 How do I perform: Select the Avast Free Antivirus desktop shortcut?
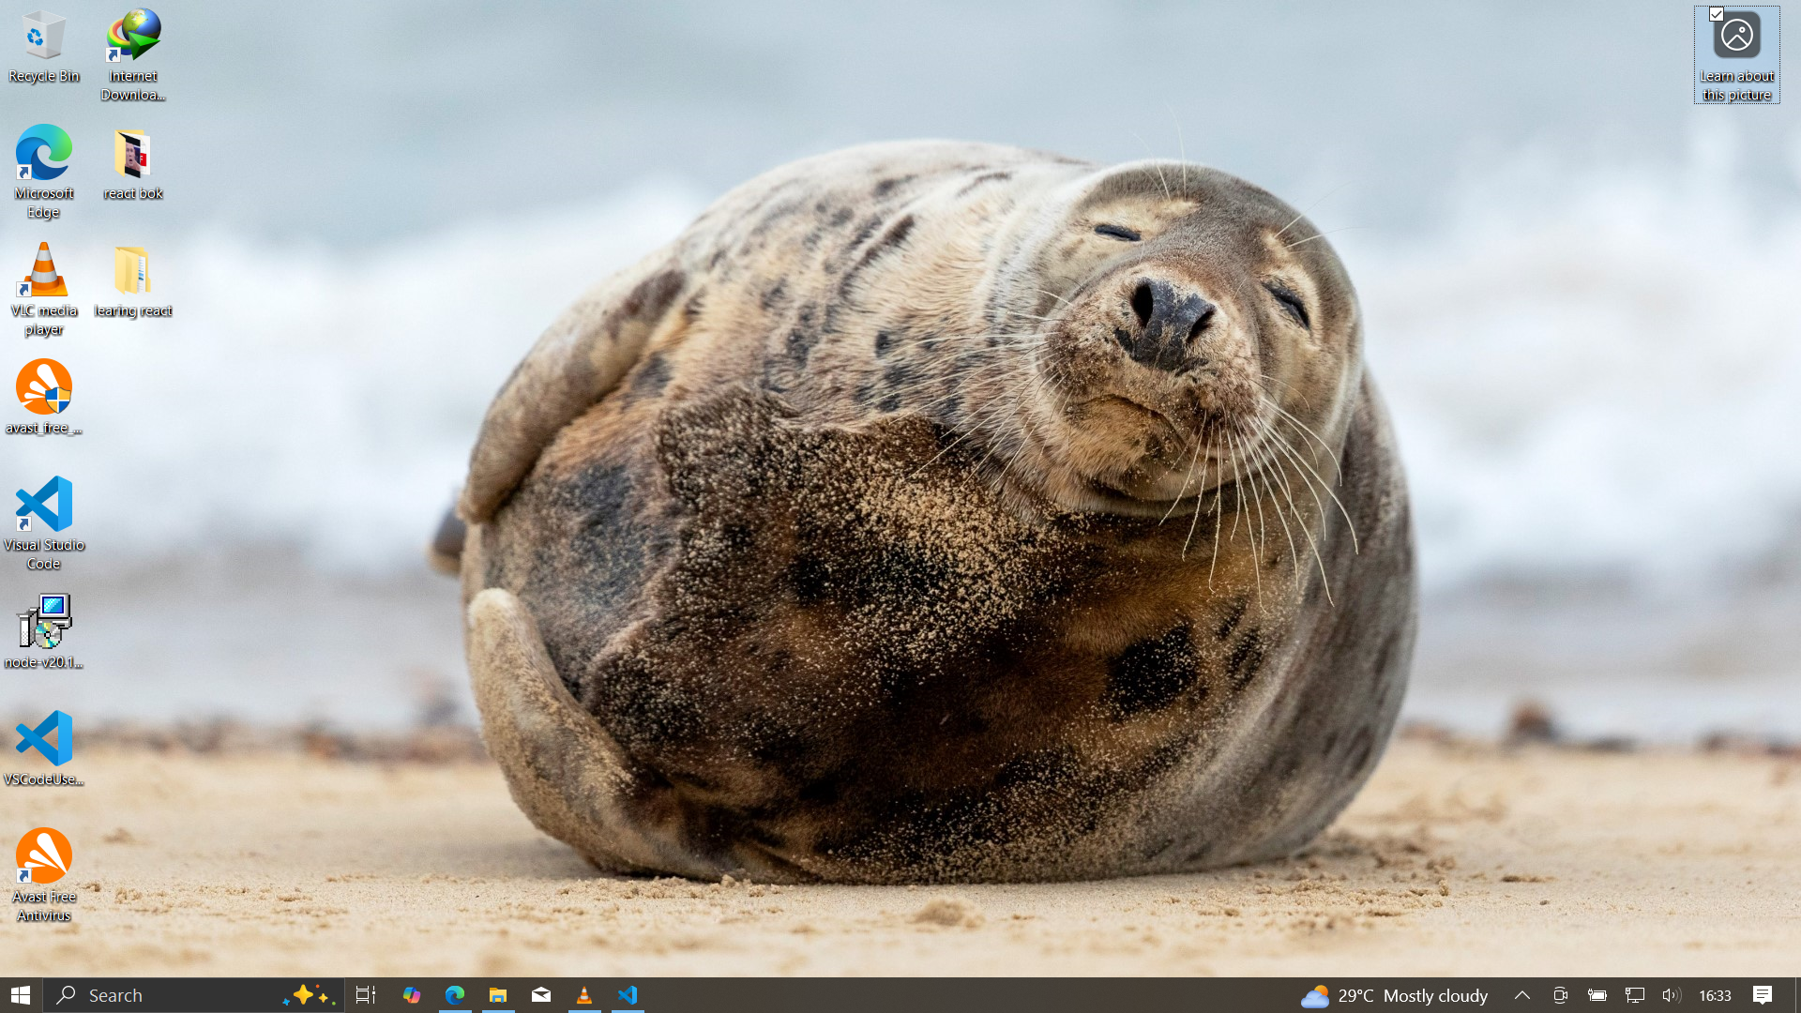pos(43,858)
